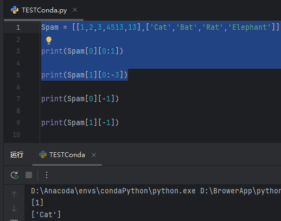Place cursor in print(Spam[0][-1]) line
281x221 pixels.
tap(80, 99)
